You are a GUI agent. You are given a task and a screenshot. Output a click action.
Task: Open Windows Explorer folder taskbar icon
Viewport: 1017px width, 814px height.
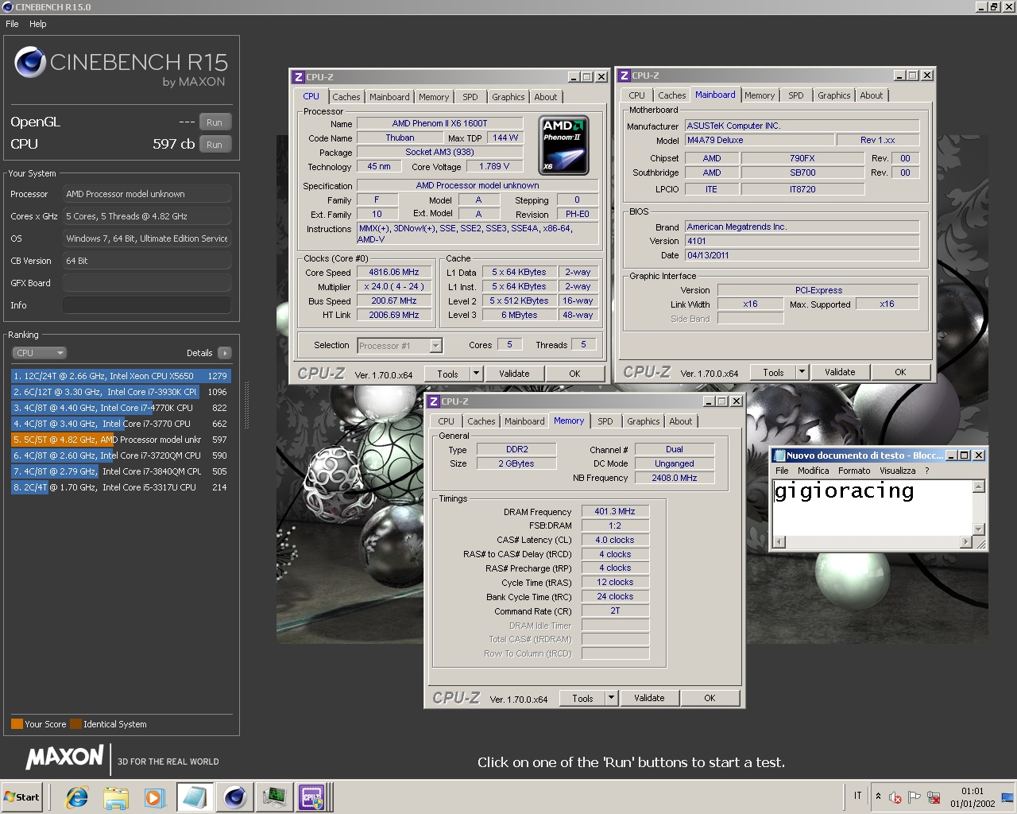(116, 797)
